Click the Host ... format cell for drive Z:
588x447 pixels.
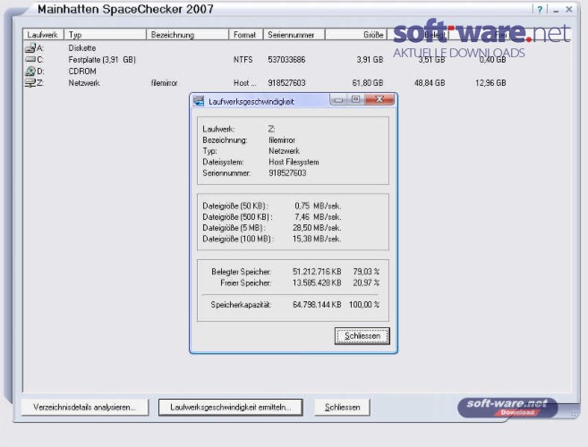point(245,83)
